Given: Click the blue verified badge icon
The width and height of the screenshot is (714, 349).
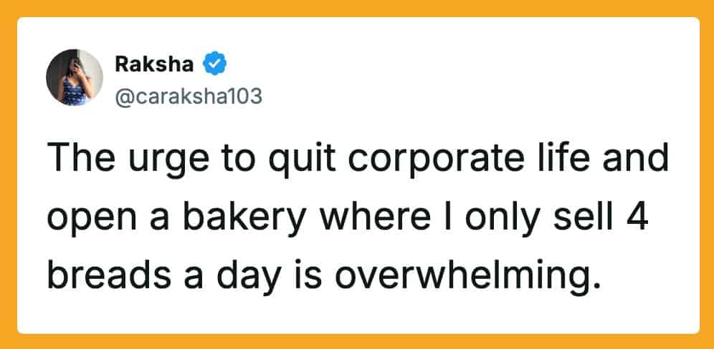Looking at the screenshot, I should pyautogui.click(x=212, y=64).
